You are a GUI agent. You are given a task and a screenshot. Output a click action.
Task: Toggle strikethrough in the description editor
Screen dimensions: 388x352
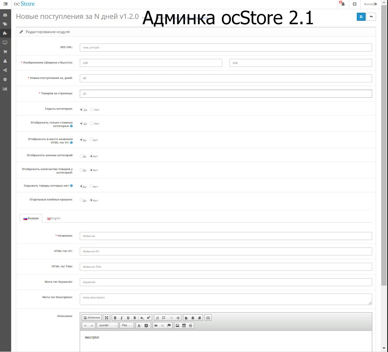(135, 318)
